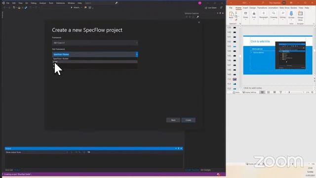Open Visual Studio Edit menu
Viewport: 316px width, 178px height.
tap(14, 3)
